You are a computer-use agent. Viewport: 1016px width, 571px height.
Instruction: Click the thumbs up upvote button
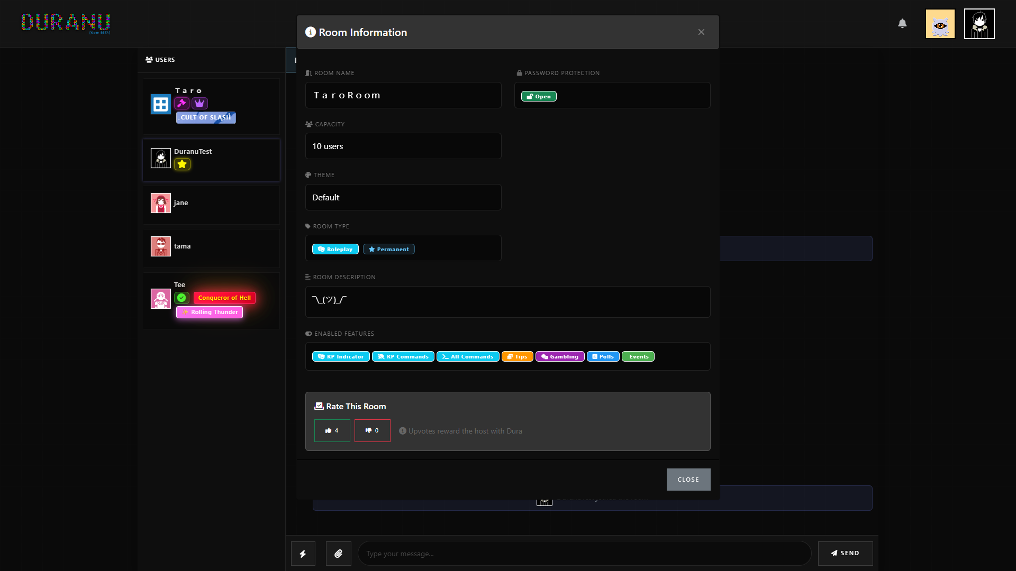[x=332, y=430]
